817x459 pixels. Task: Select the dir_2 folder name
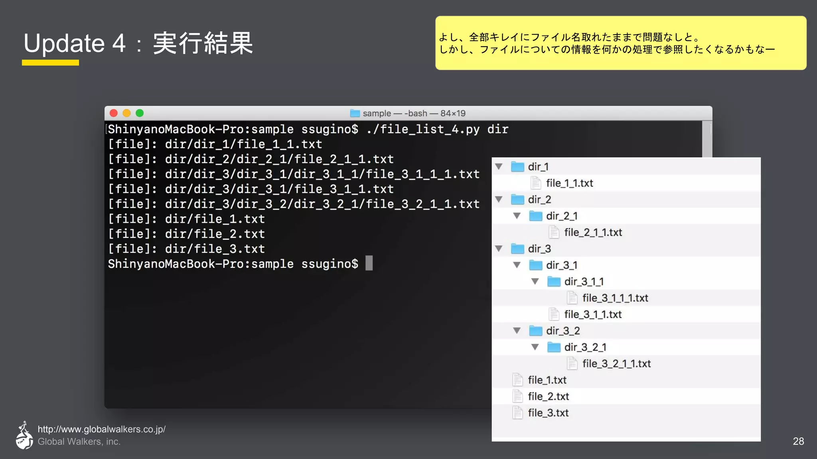point(540,199)
